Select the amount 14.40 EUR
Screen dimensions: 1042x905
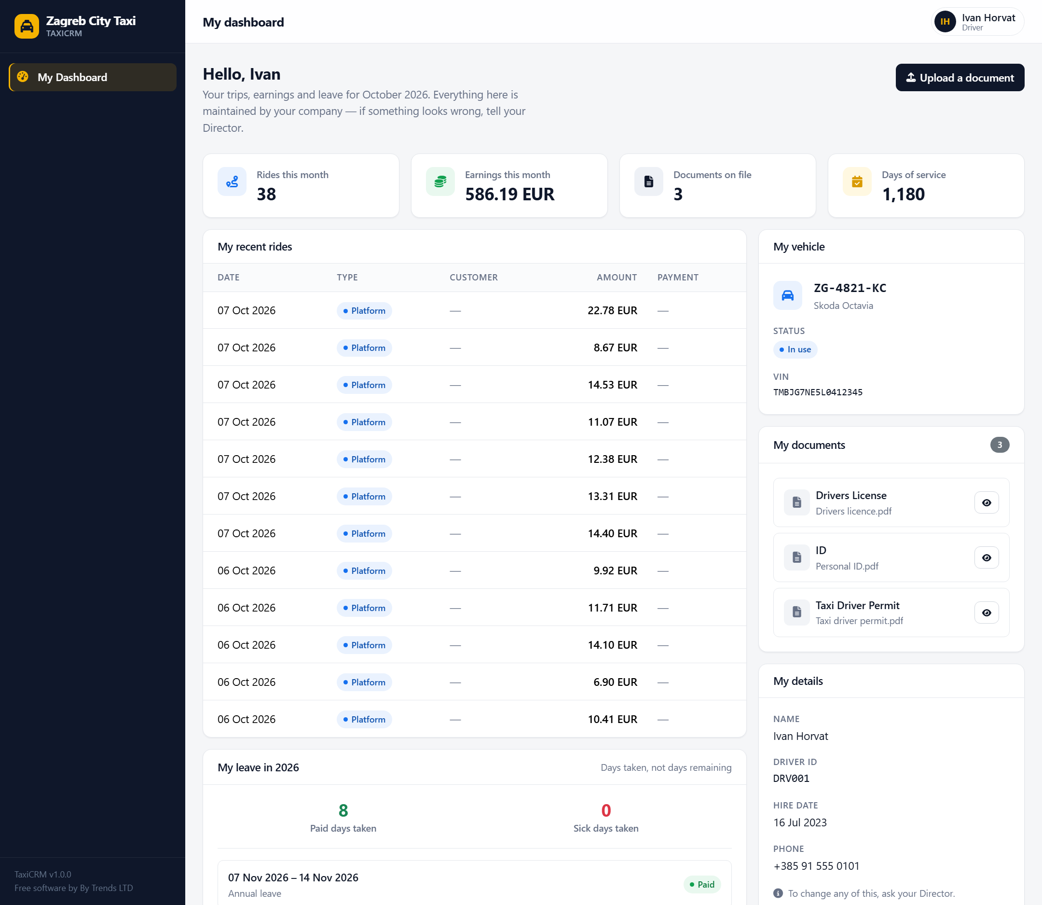612,533
